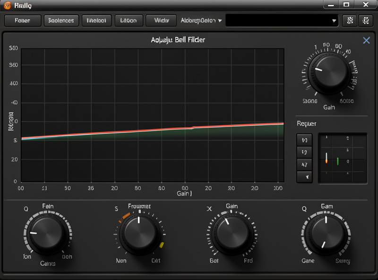Click the Aolµaju Bell Filder title
The image size is (378, 280).
point(178,40)
